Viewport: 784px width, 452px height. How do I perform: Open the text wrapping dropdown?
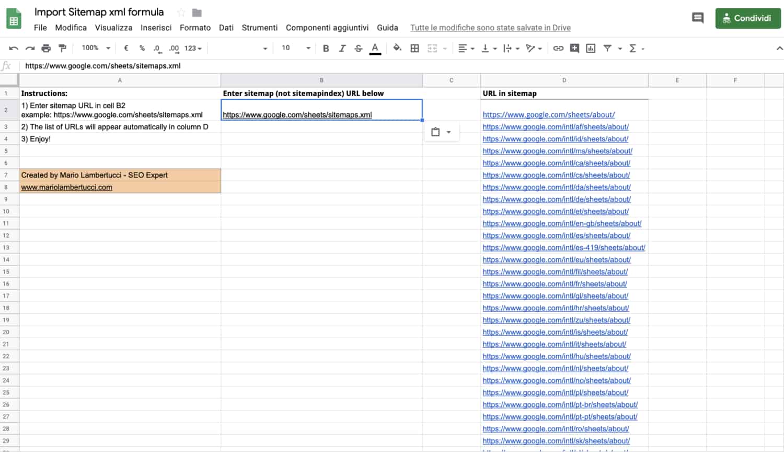511,48
